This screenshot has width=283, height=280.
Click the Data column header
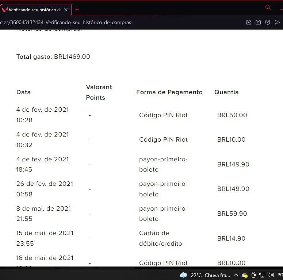pos(23,92)
